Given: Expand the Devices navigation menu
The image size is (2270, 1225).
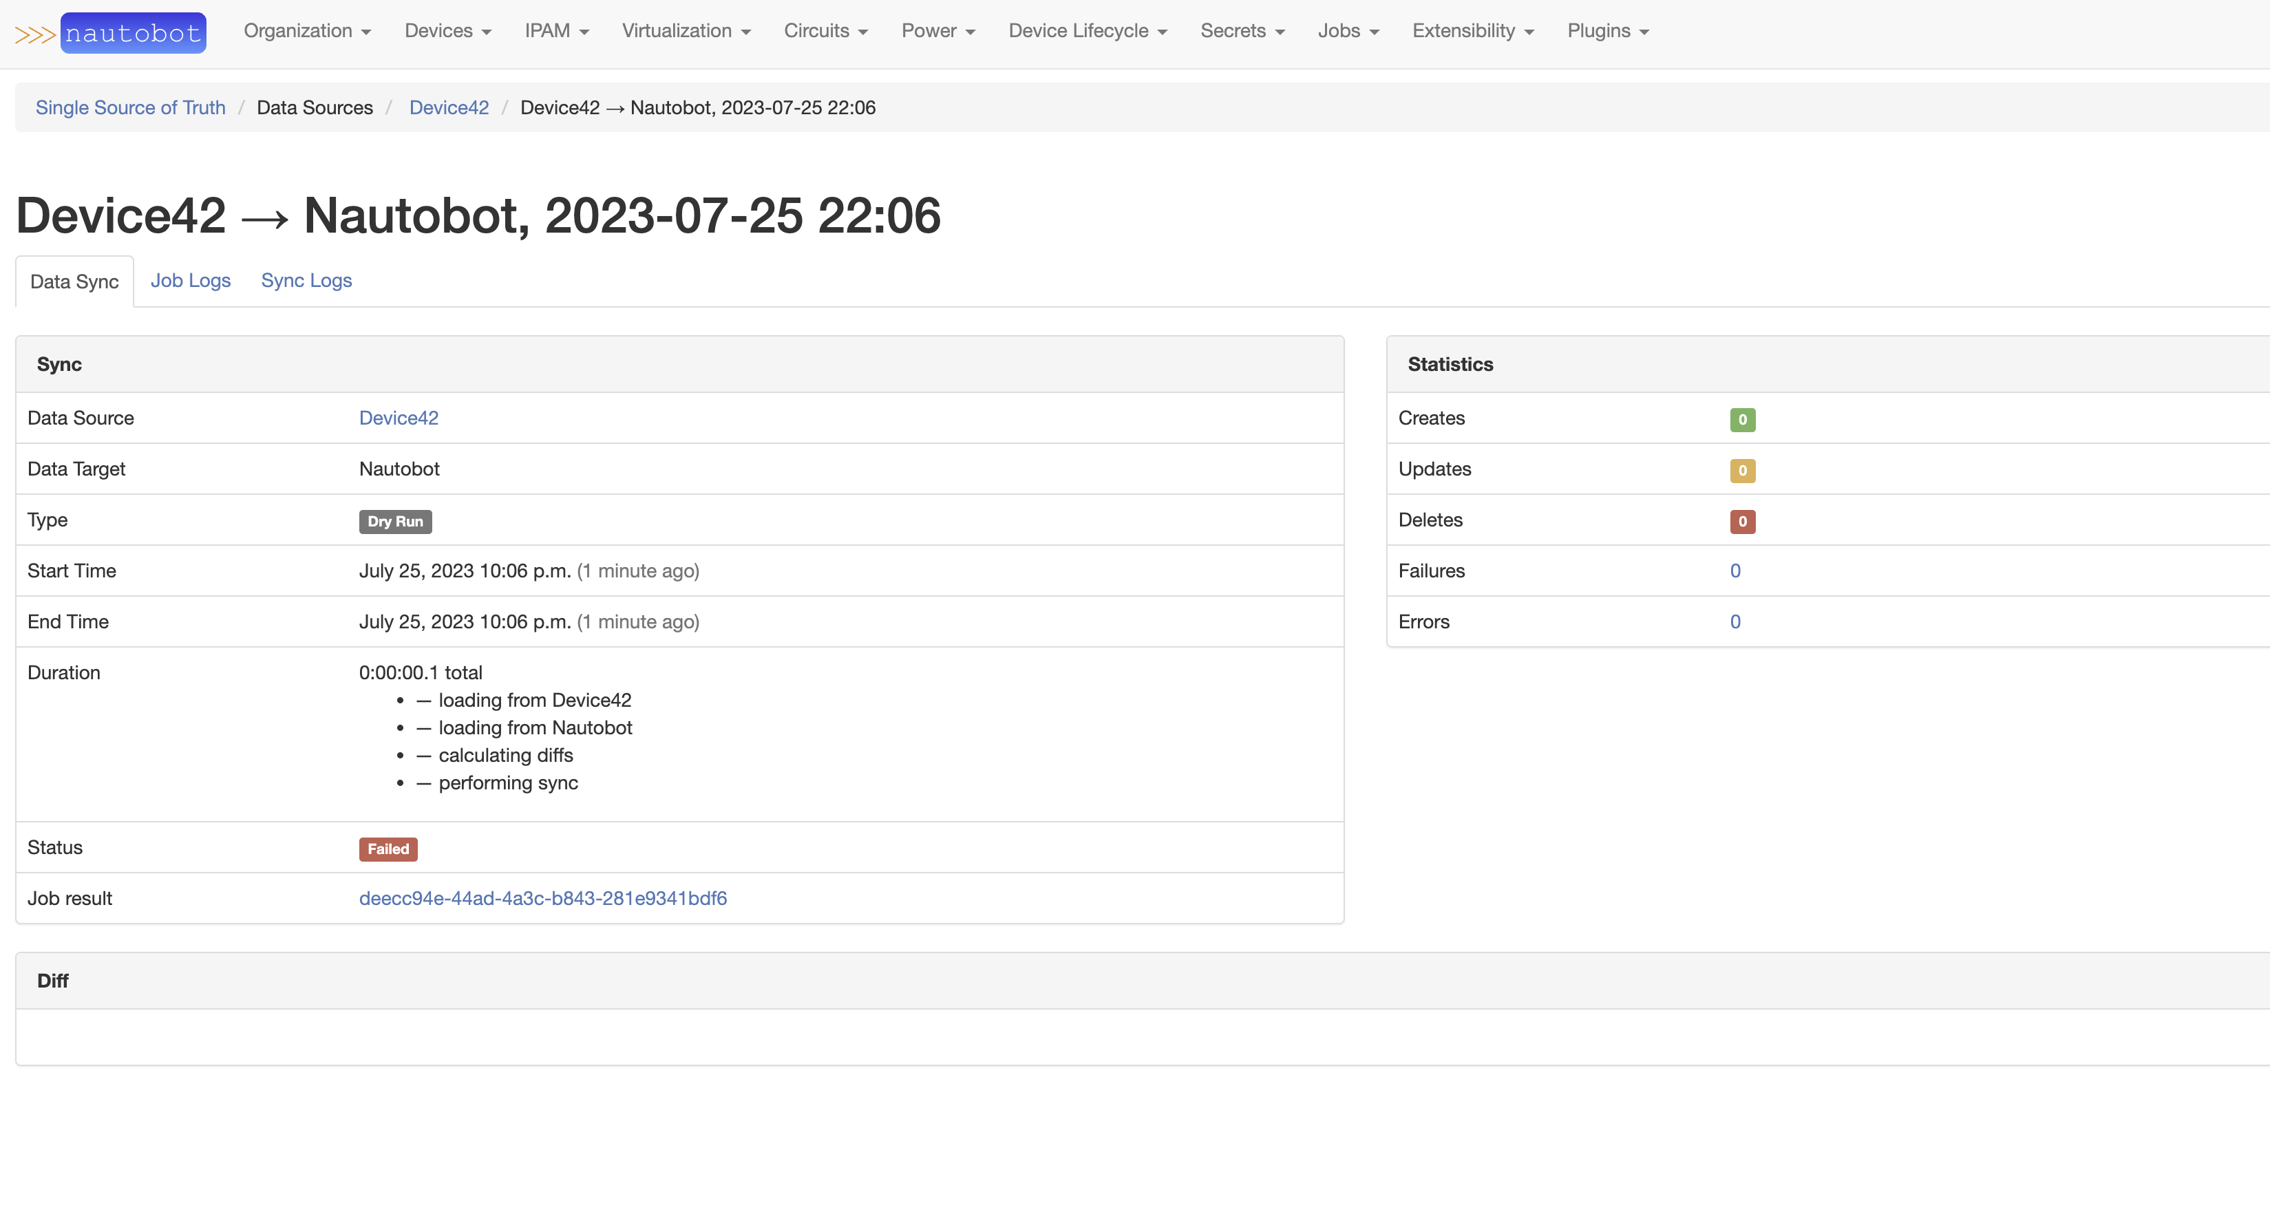Looking at the screenshot, I should pos(447,31).
